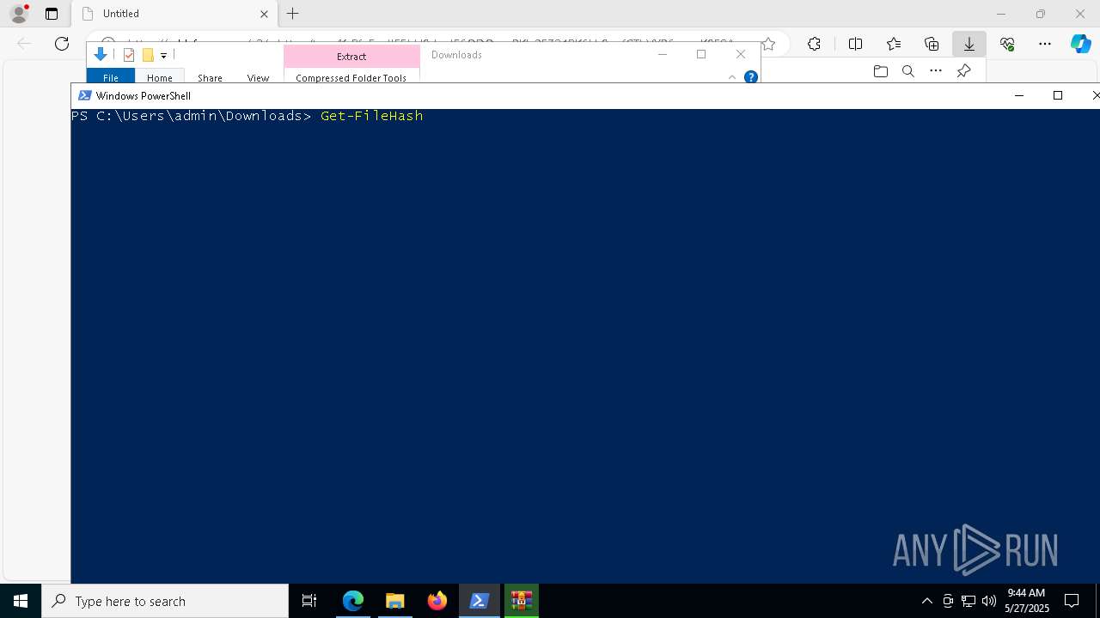Open taskbar clock and date
Viewport: 1100px width, 618px height.
tap(1027, 601)
